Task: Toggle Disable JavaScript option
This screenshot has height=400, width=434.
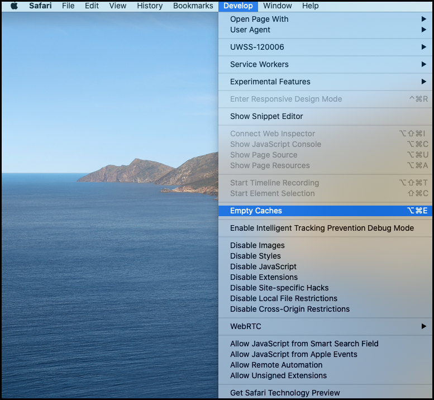Action: click(x=326, y=266)
